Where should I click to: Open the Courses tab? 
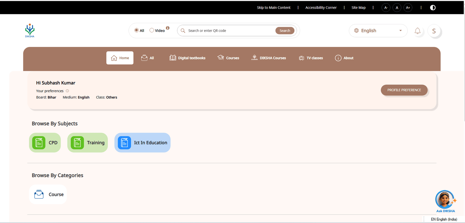click(228, 58)
